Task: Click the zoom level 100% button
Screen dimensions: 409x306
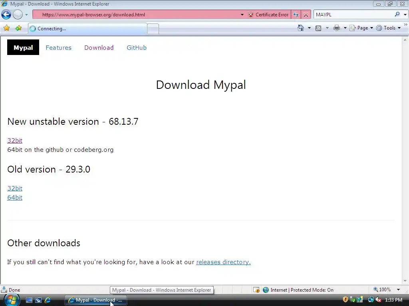Action: (x=382, y=290)
